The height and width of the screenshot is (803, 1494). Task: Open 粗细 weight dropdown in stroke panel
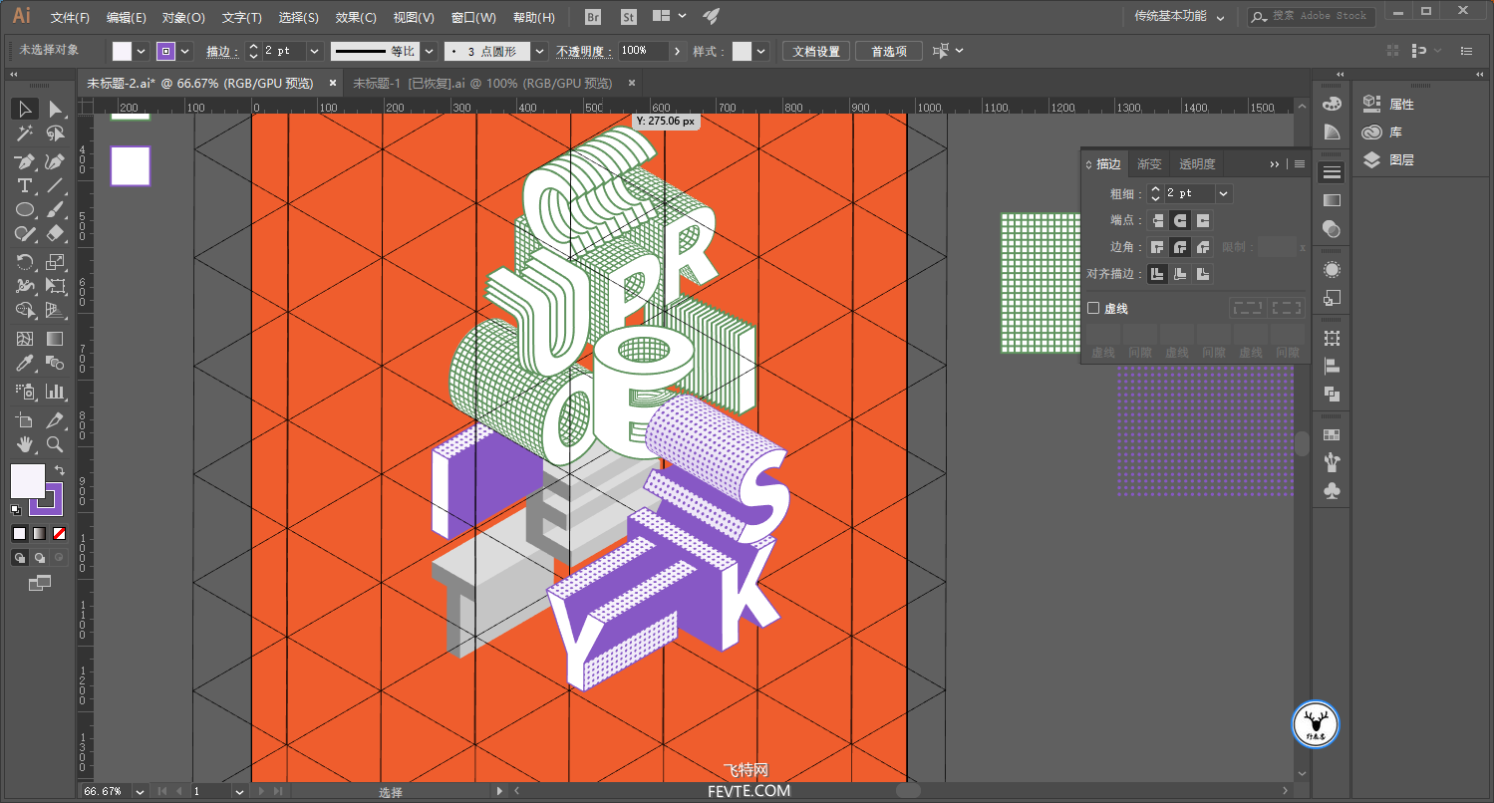[1224, 193]
